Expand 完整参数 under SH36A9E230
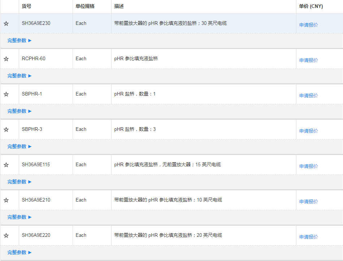The height and width of the screenshot is (261, 343). tap(19, 40)
